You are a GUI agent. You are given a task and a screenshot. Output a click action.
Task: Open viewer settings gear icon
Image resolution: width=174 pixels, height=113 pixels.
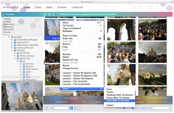pyautogui.click(x=133, y=108)
